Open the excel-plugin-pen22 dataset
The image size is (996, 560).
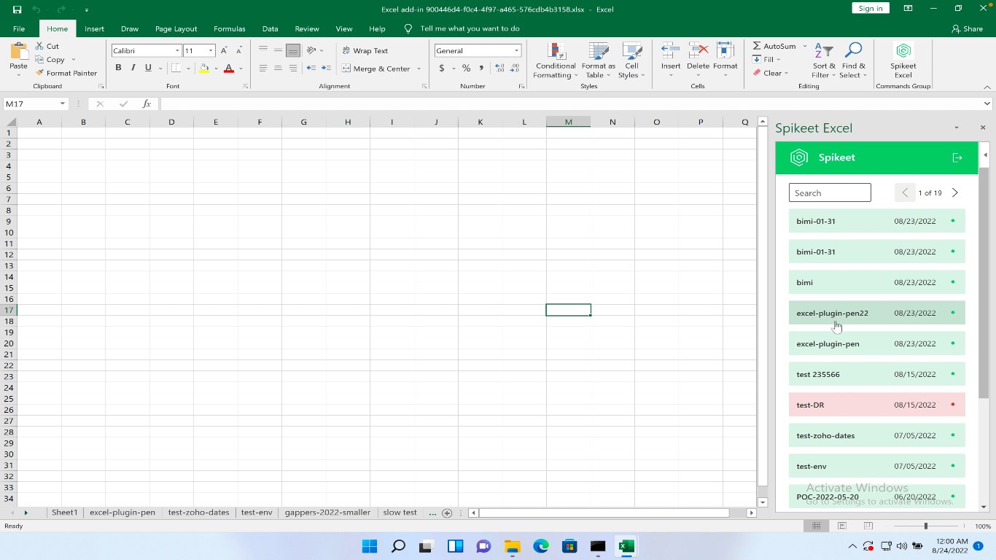[x=876, y=313]
